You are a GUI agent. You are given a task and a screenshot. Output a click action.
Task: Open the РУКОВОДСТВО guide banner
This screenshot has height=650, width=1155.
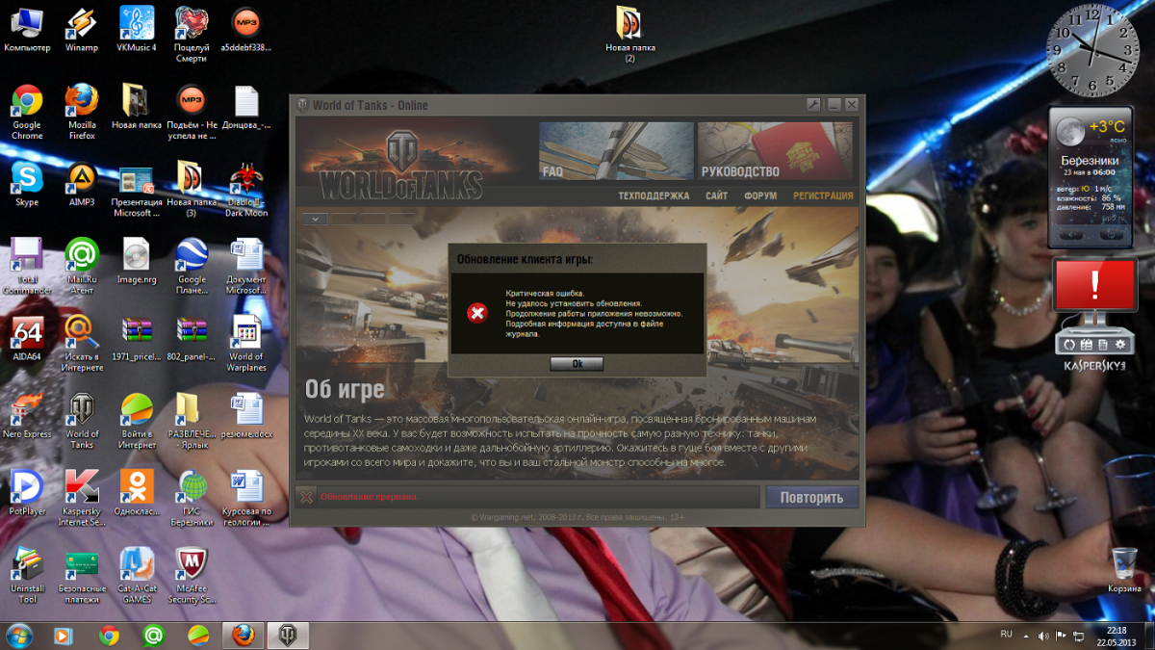776,151
